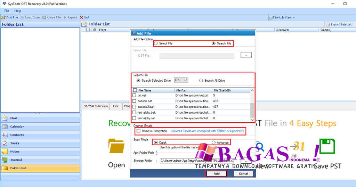This screenshot has height=187, width=356.
Task: Click the message select-all checkbox header
Action: [83, 30]
